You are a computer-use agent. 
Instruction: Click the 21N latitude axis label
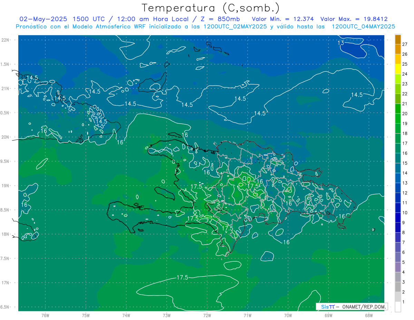tap(5, 88)
